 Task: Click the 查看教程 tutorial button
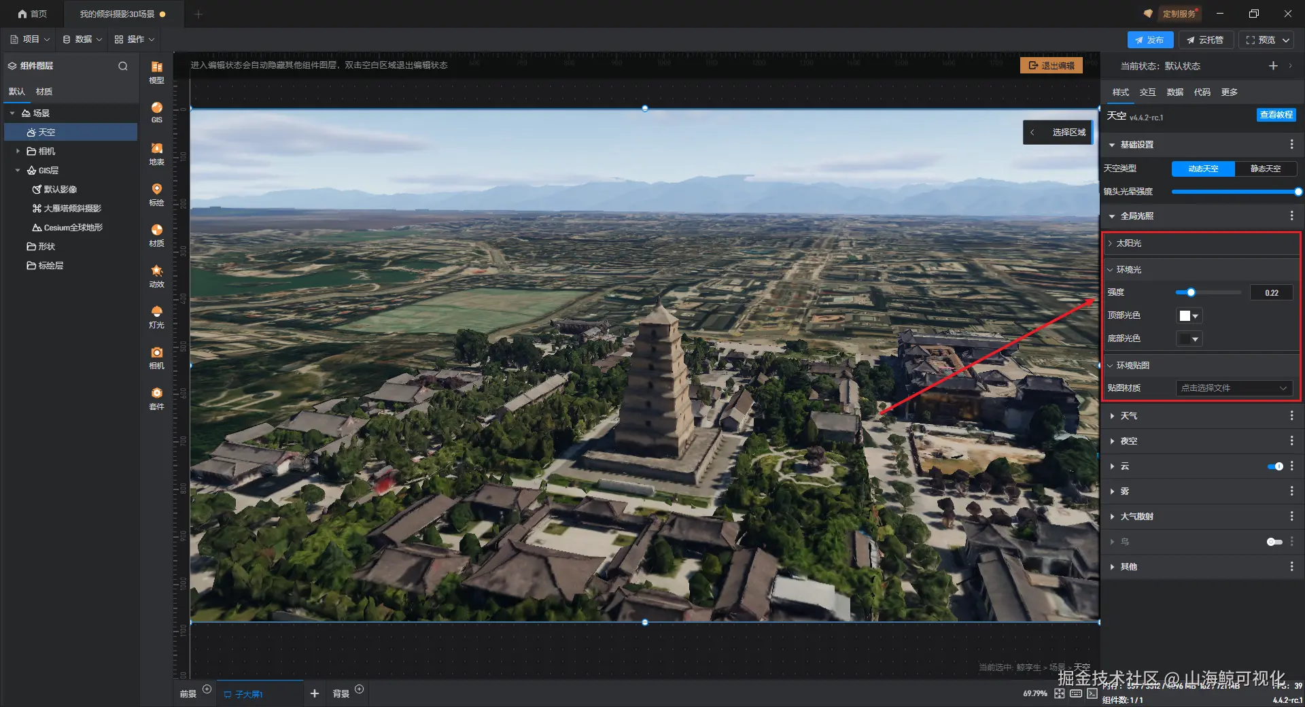pos(1276,115)
